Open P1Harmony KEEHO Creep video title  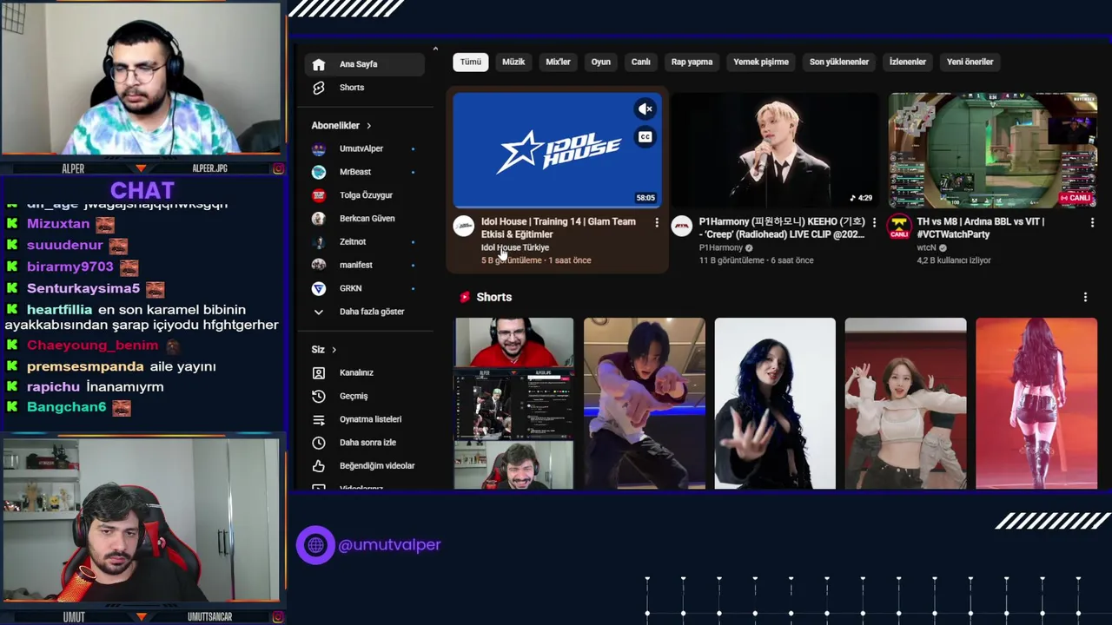(x=782, y=227)
